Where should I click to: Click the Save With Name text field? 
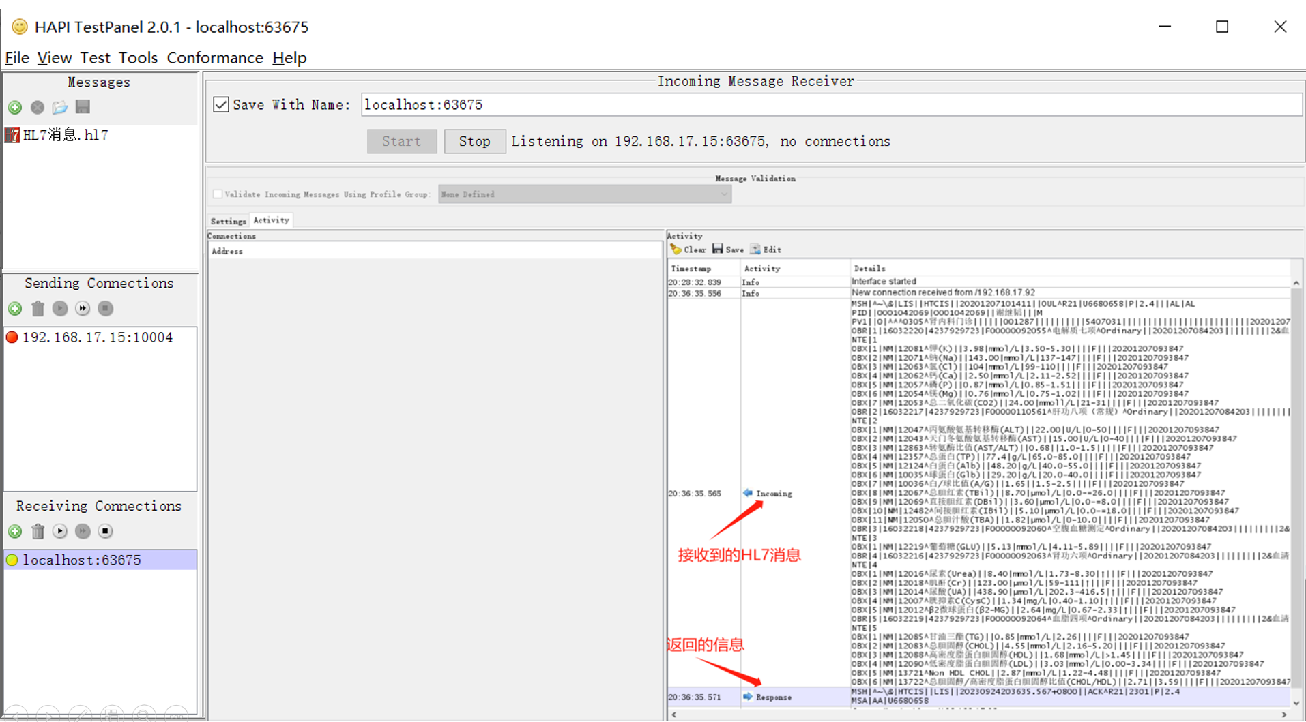[830, 105]
